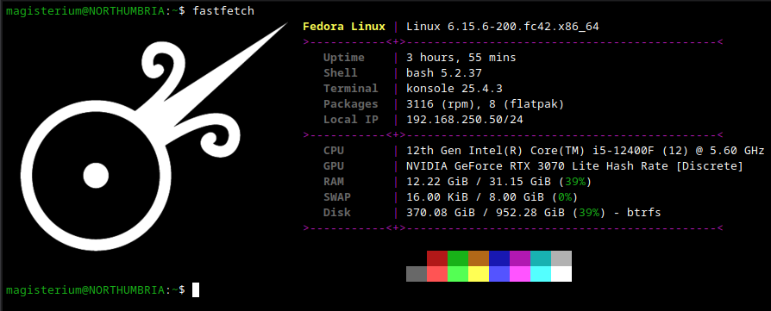The width and height of the screenshot is (771, 311).
Task: Click the bash 5.2.37 value
Action: coord(444,73)
